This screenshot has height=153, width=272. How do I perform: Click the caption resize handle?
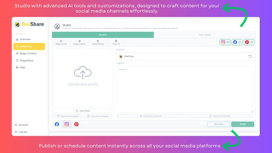point(252,112)
